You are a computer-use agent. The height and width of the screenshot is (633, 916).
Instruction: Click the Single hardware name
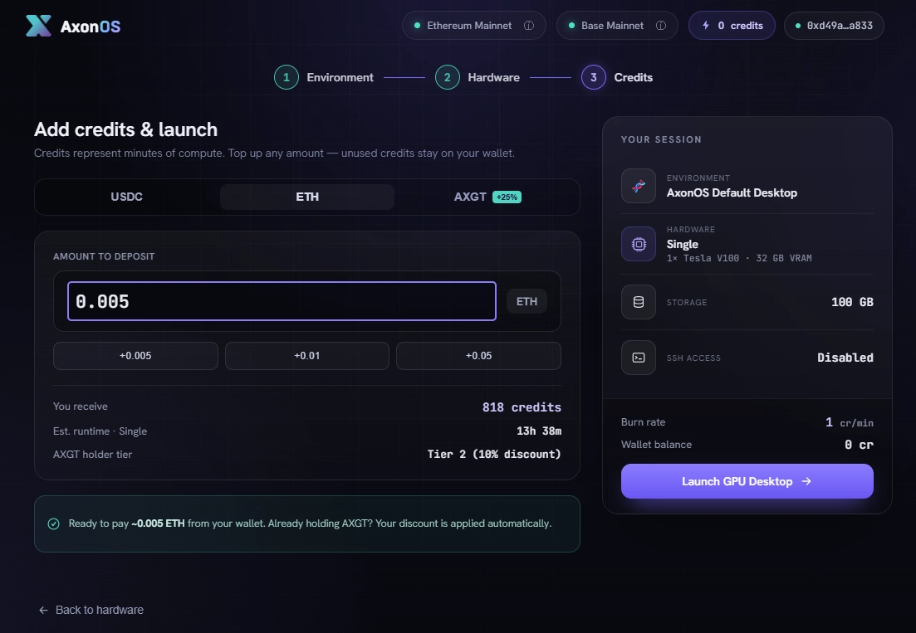pos(683,245)
